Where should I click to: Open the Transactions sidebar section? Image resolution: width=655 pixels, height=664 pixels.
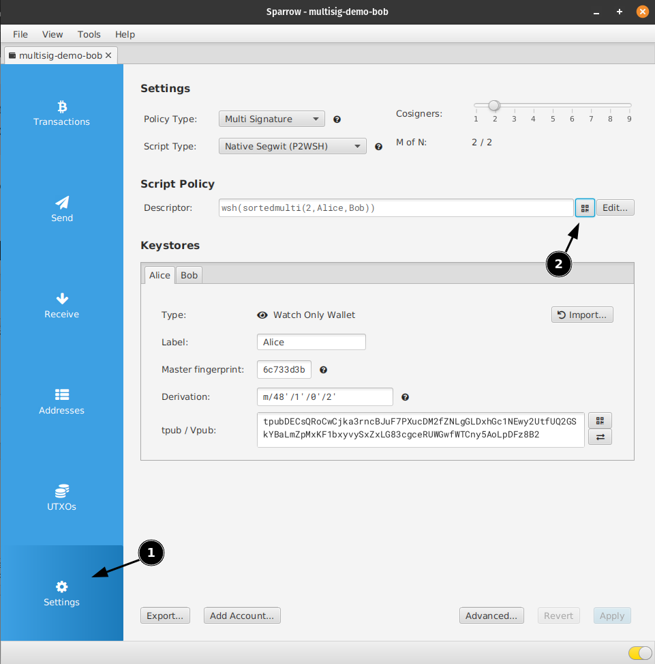(x=62, y=113)
